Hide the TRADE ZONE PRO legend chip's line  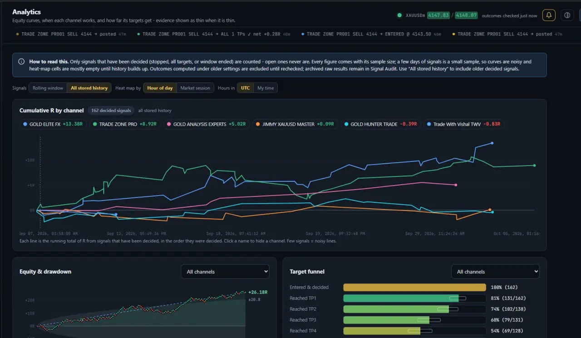[x=126, y=124]
